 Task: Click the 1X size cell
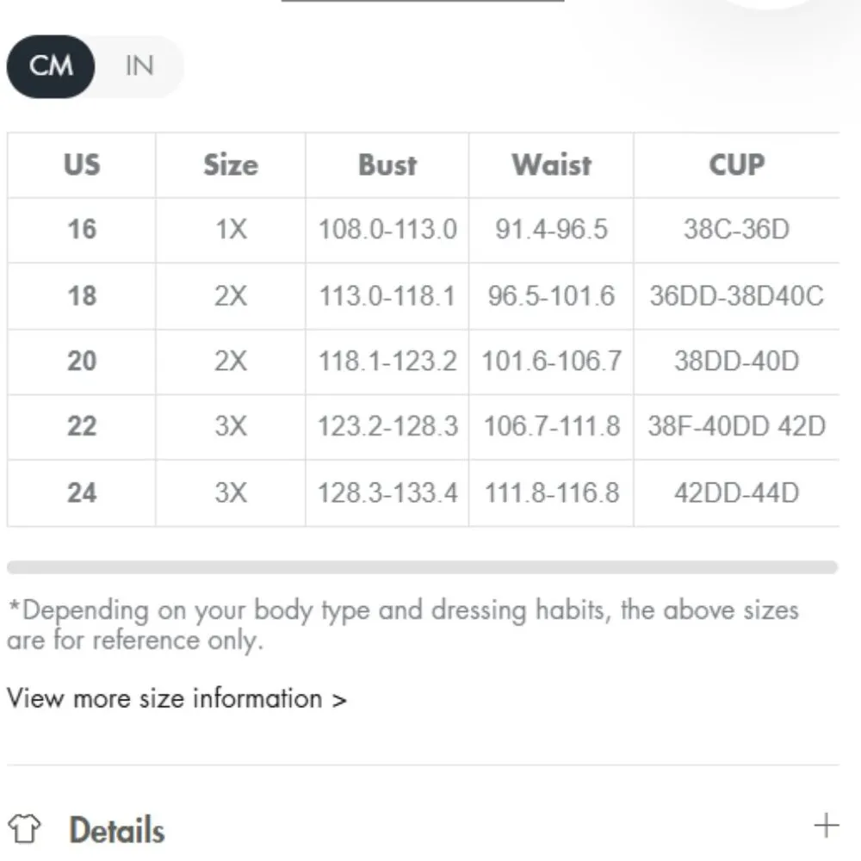pos(230,230)
